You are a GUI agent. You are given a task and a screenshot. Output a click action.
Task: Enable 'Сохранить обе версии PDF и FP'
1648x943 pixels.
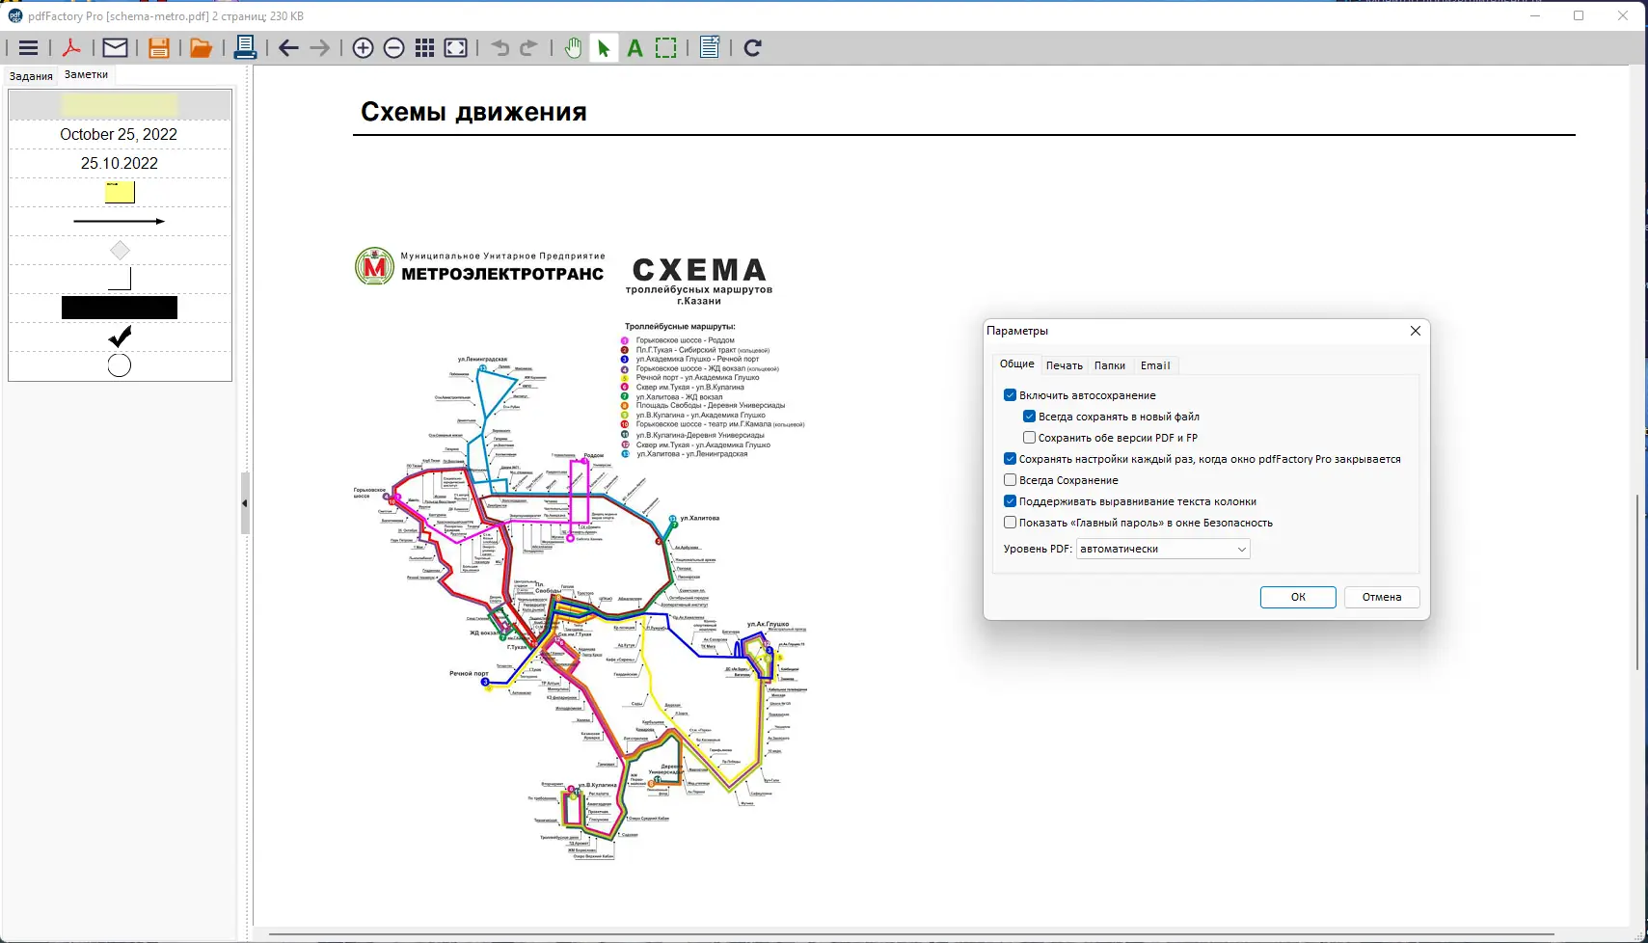[x=1030, y=438]
